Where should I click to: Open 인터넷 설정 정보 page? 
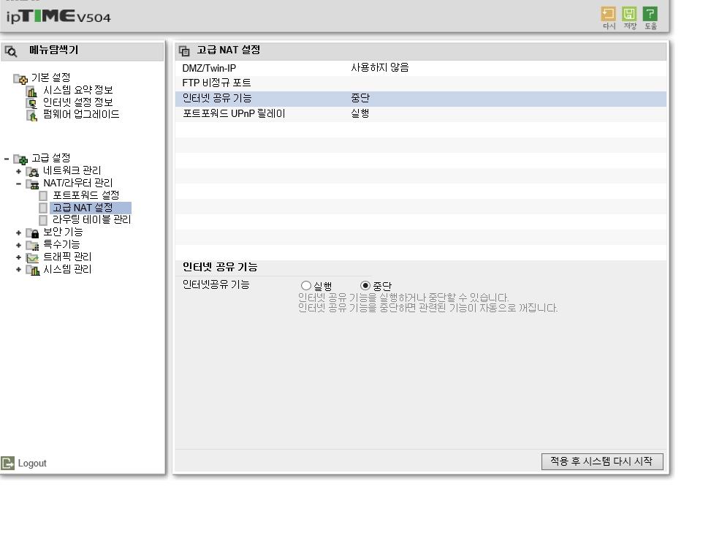pyautogui.click(x=77, y=102)
